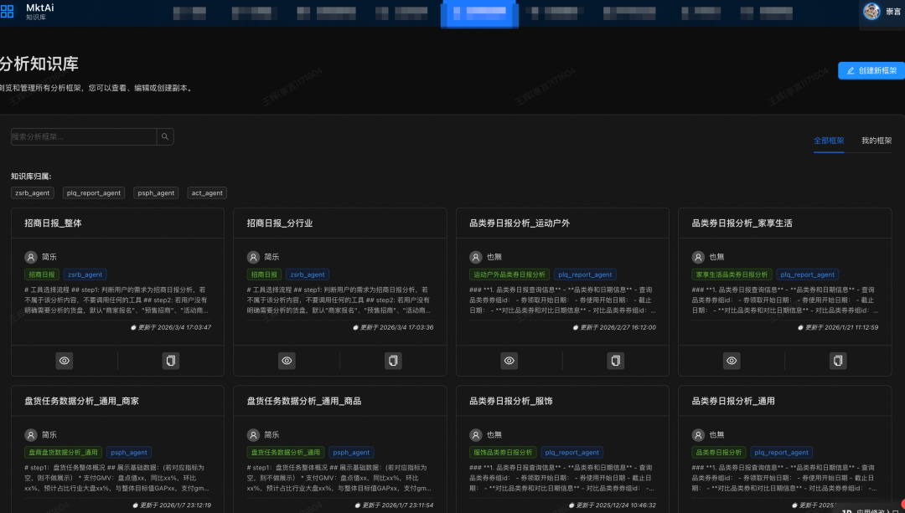Switch to the 全部框架 tab

pos(829,141)
